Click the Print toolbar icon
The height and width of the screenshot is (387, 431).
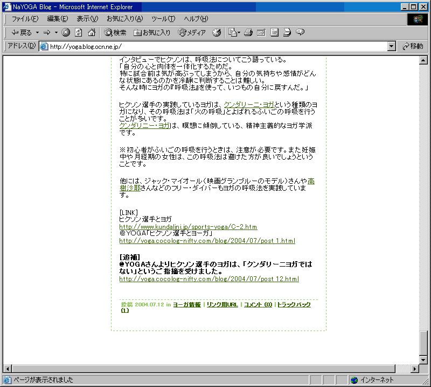[248, 32]
